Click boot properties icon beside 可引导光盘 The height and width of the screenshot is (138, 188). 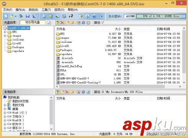point(49,23)
